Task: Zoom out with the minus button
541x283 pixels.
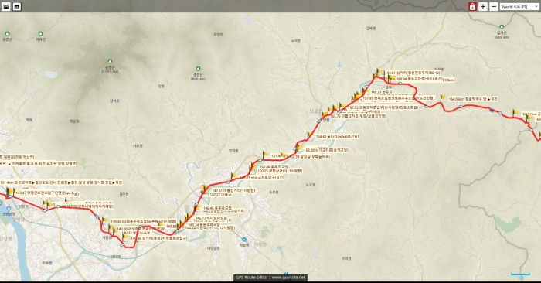Action: [494, 6]
